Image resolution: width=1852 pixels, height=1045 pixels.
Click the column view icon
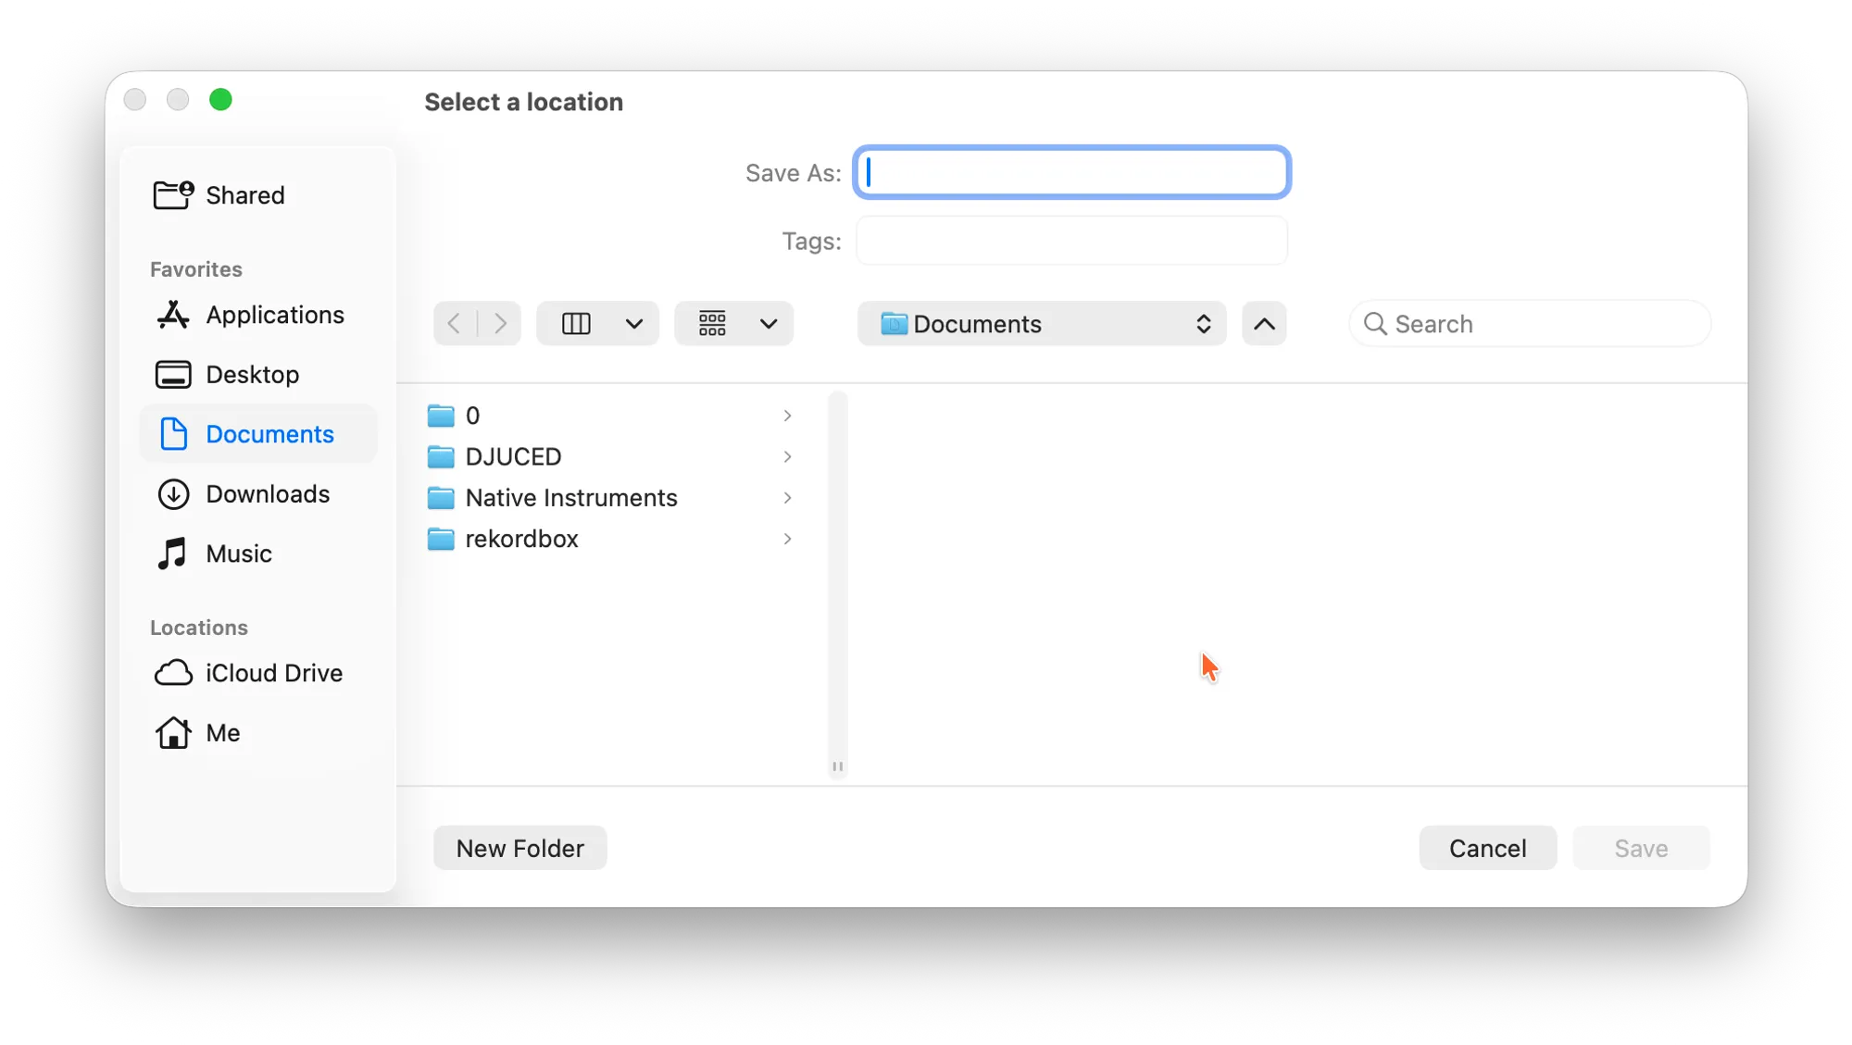(x=576, y=324)
